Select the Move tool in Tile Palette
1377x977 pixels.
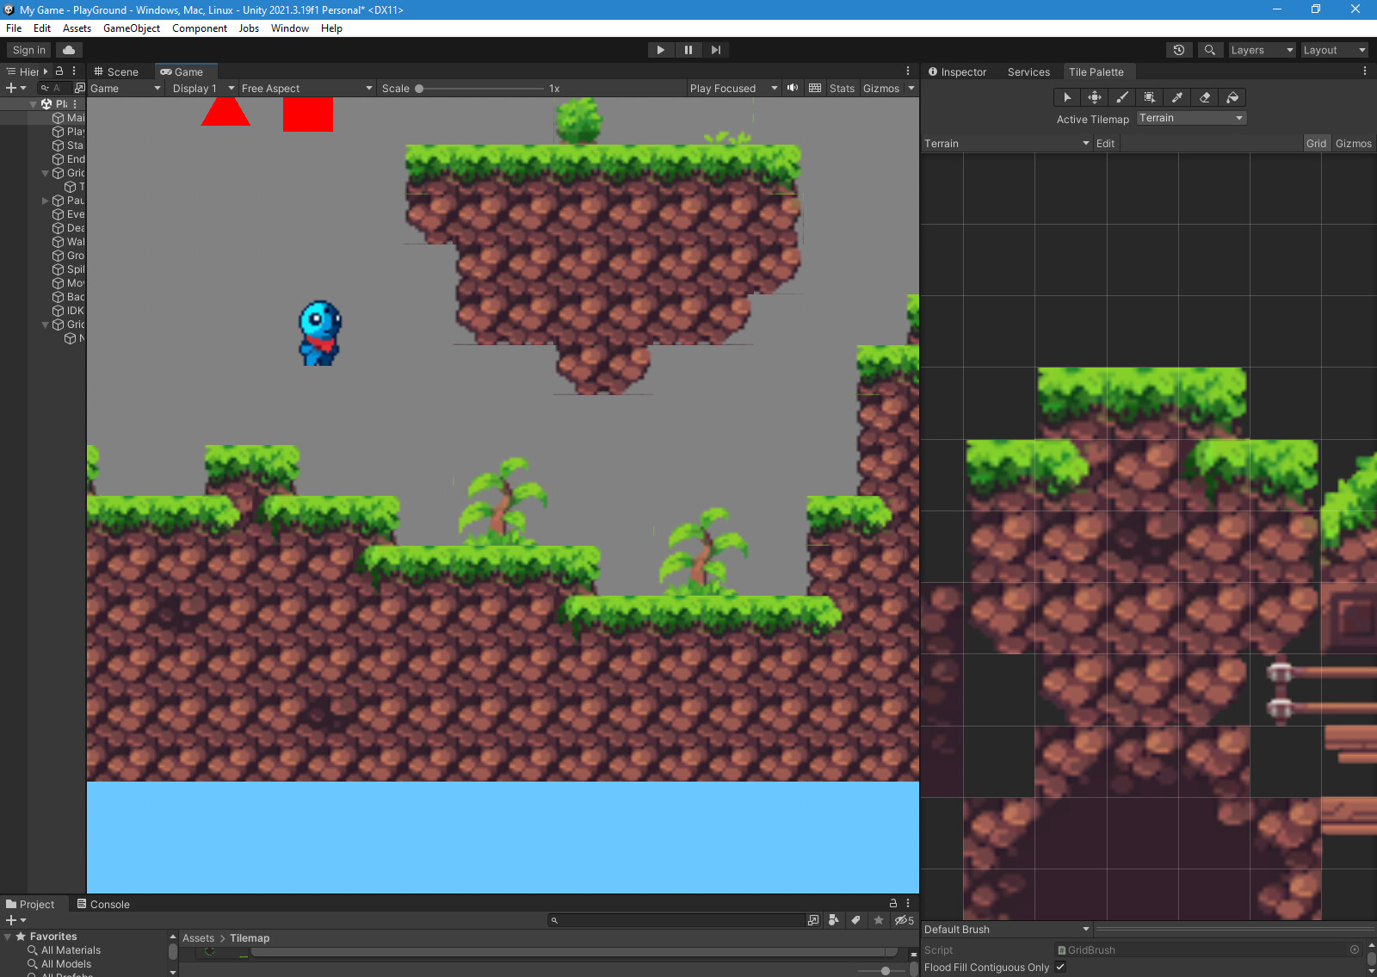(x=1094, y=97)
